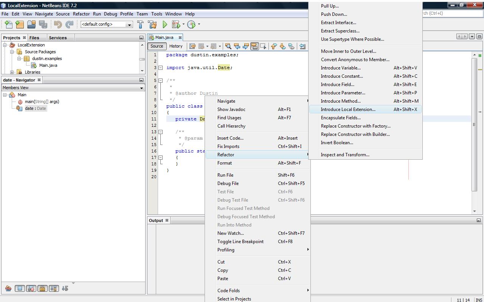The image size is (484, 302).
Task: Click the Find Previous Occurrence icon
Action: click(237, 46)
